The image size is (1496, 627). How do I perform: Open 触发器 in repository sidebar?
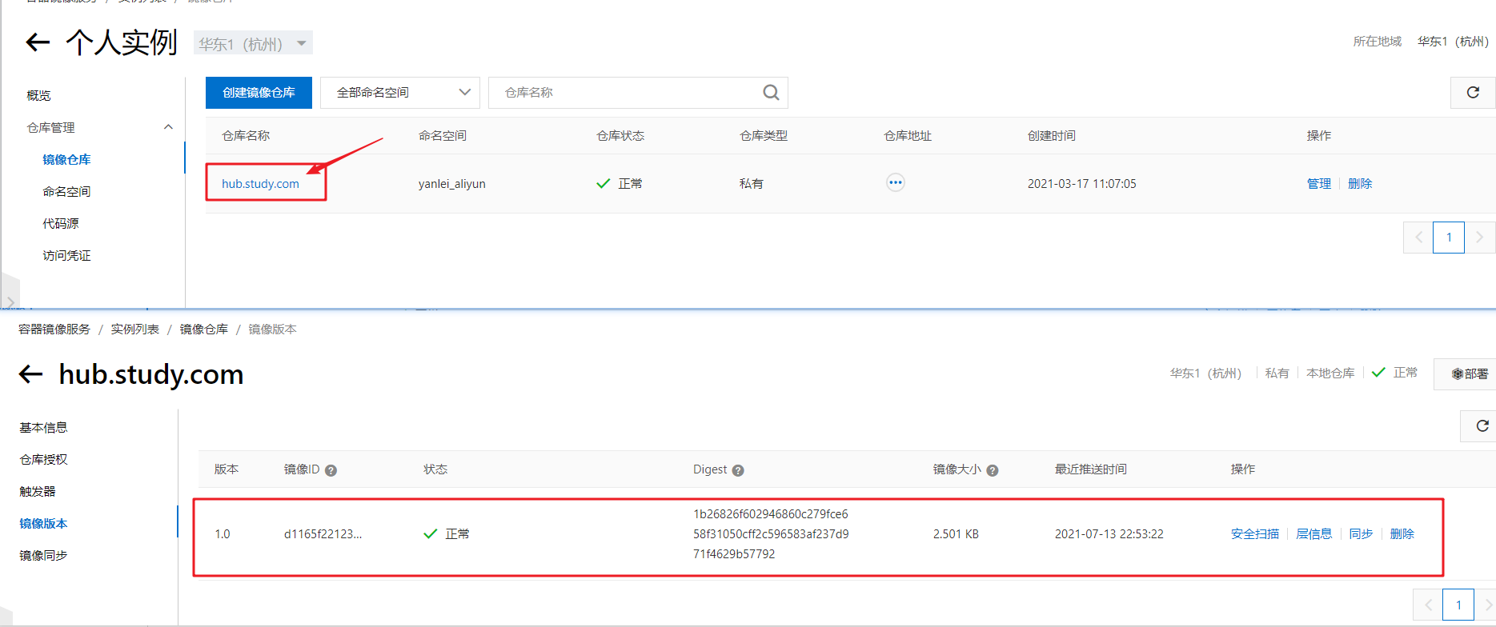[x=38, y=491]
